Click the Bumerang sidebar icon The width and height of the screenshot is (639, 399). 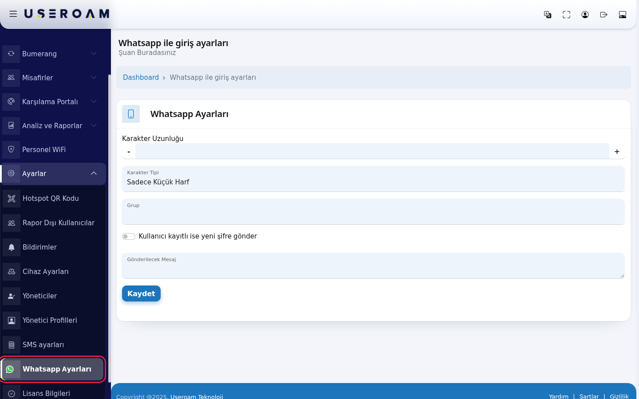click(x=11, y=54)
